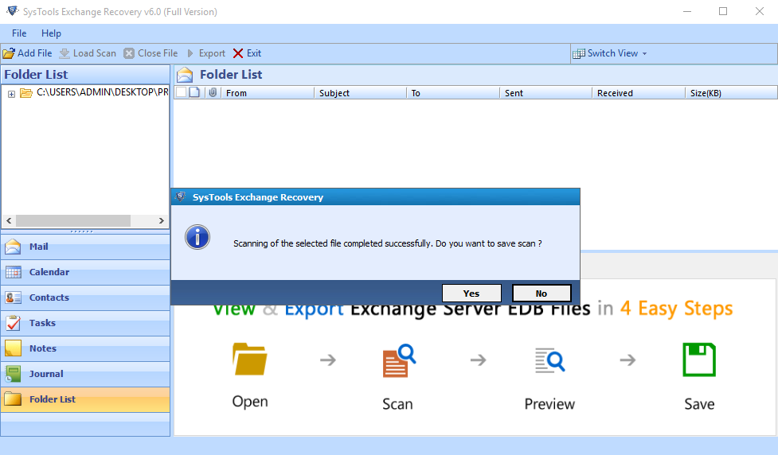Image resolution: width=778 pixels, height=455 pixels.
Task: Click the green Journal icon
Action: 13,374
